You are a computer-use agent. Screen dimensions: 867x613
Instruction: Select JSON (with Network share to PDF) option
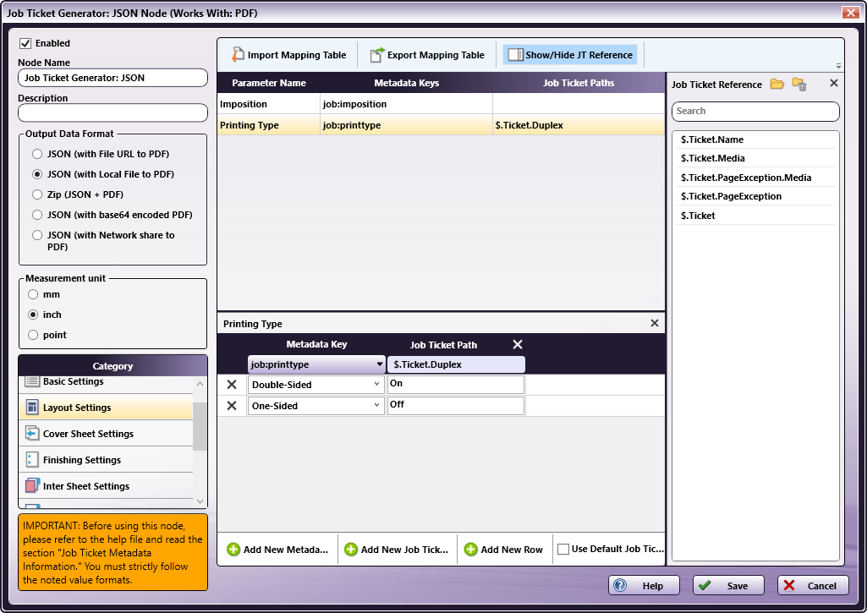[37, 235]
